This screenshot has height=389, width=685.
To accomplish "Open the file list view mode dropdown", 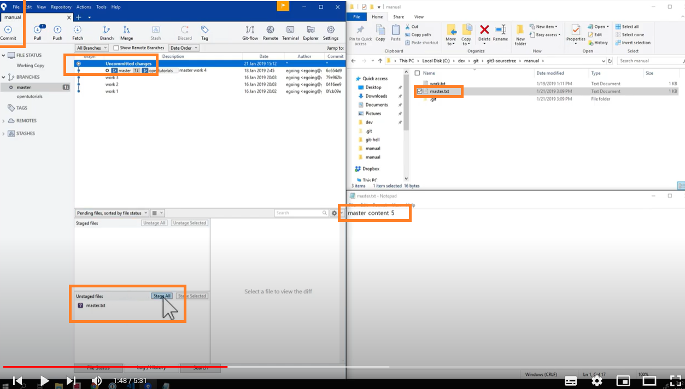I will coord(157,213).
